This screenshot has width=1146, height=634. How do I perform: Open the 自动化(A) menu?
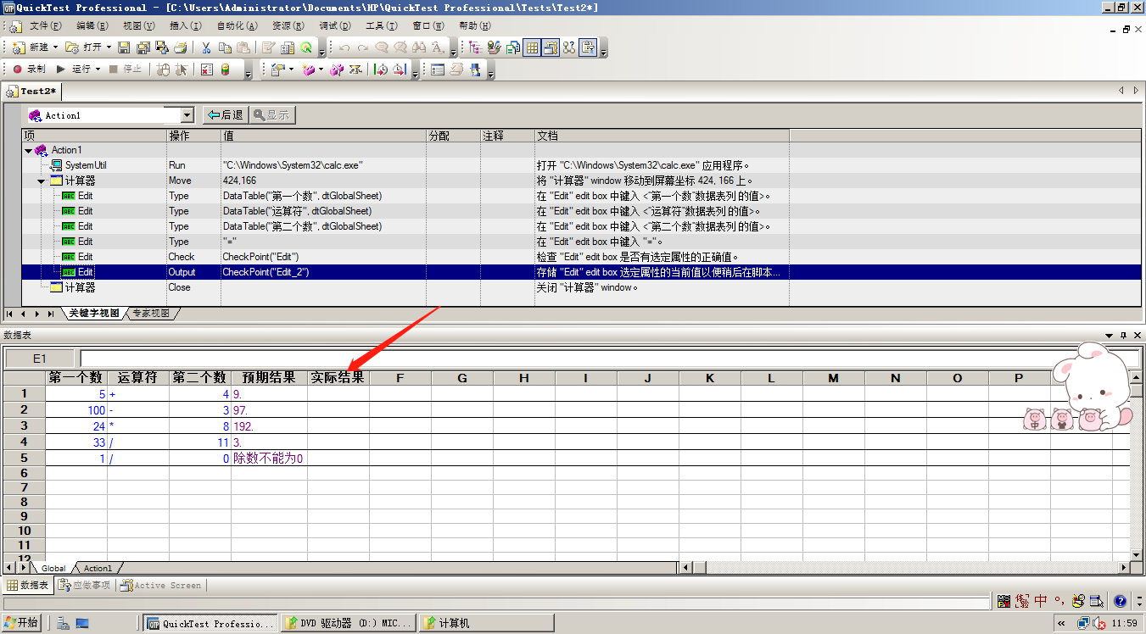pyautogui.click(x=239, y=26)
